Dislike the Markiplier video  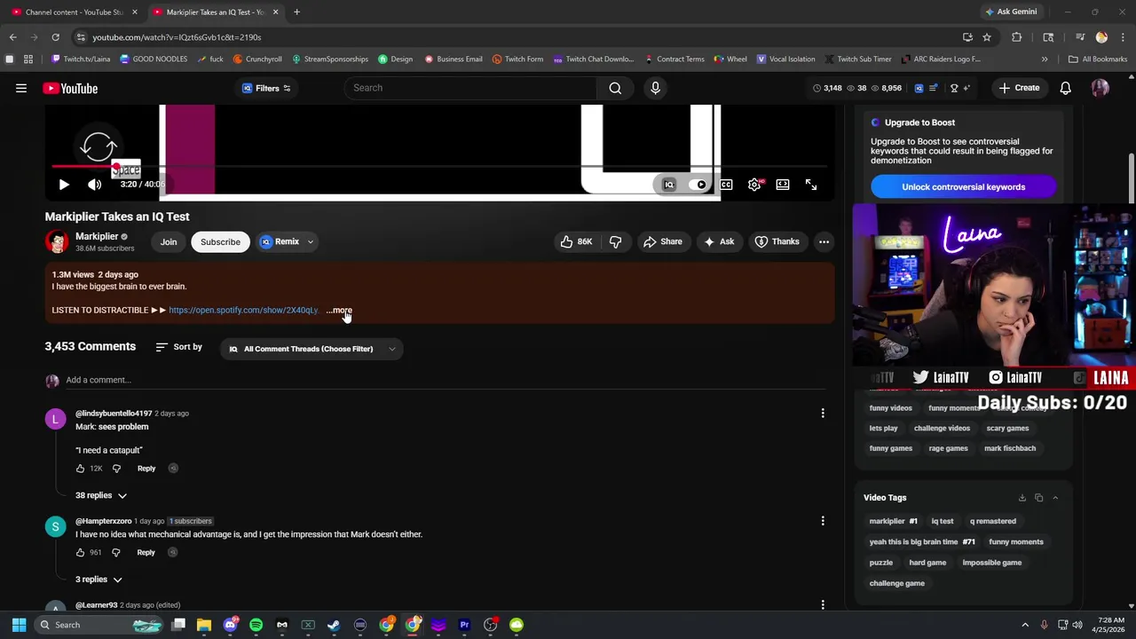(615, 241)
